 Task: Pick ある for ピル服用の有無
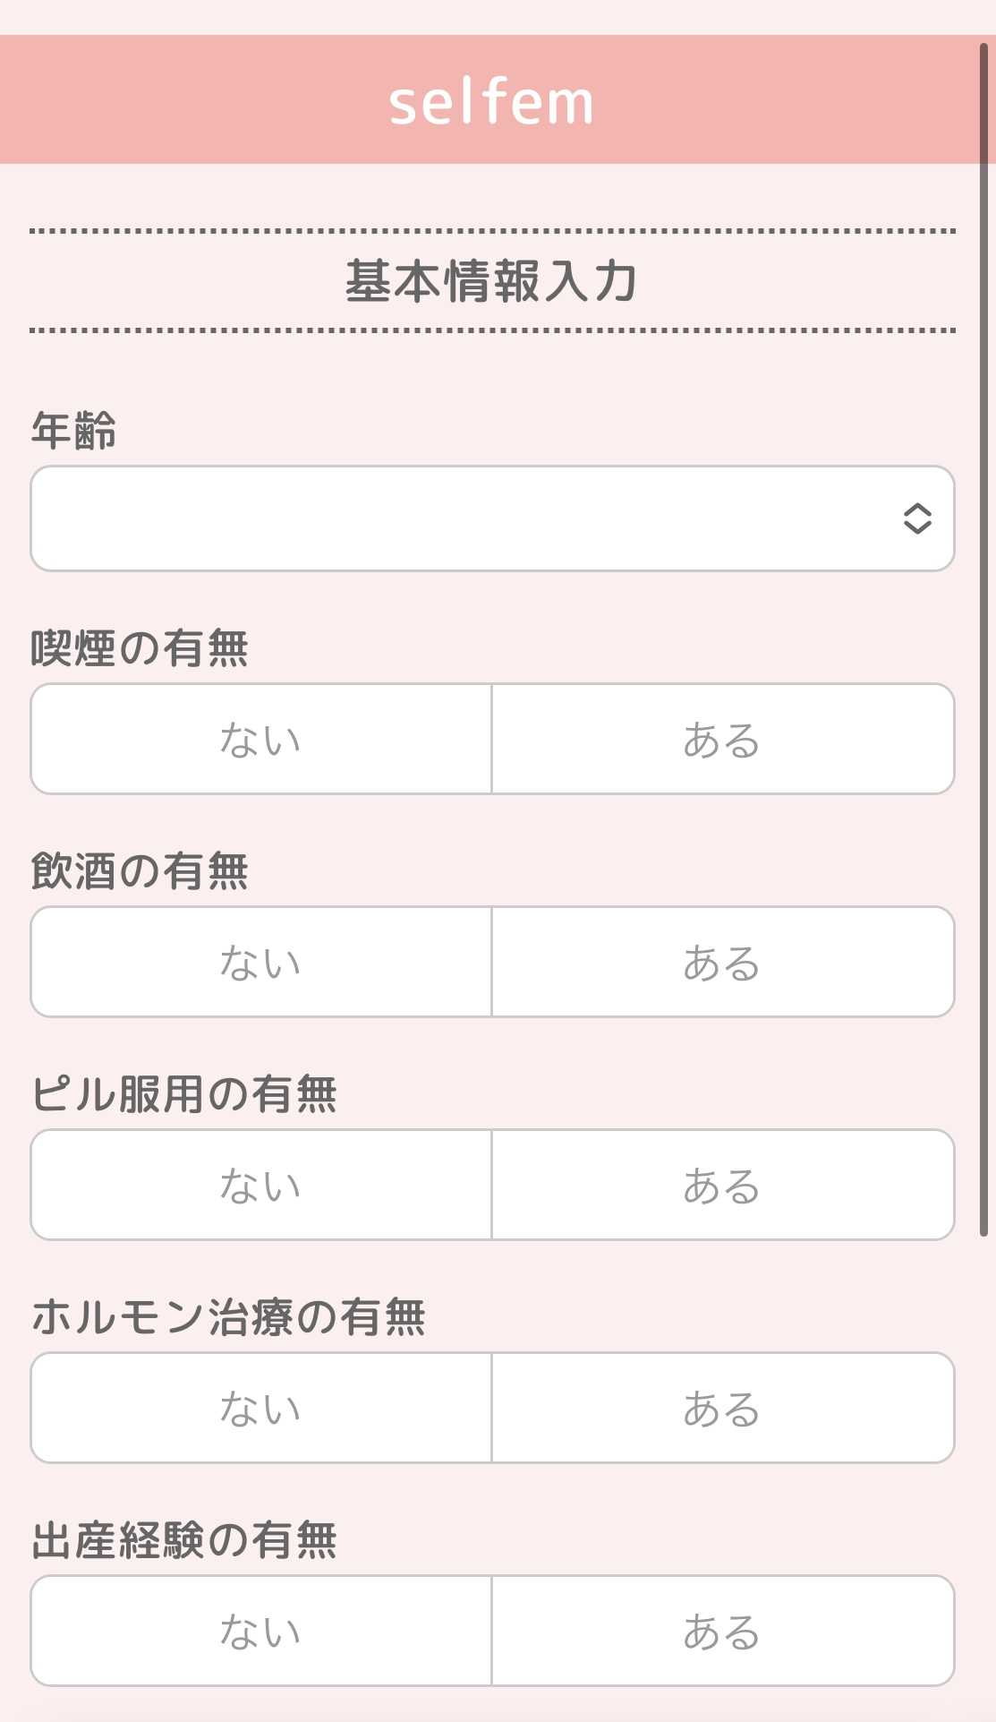tap(722, 1186)
